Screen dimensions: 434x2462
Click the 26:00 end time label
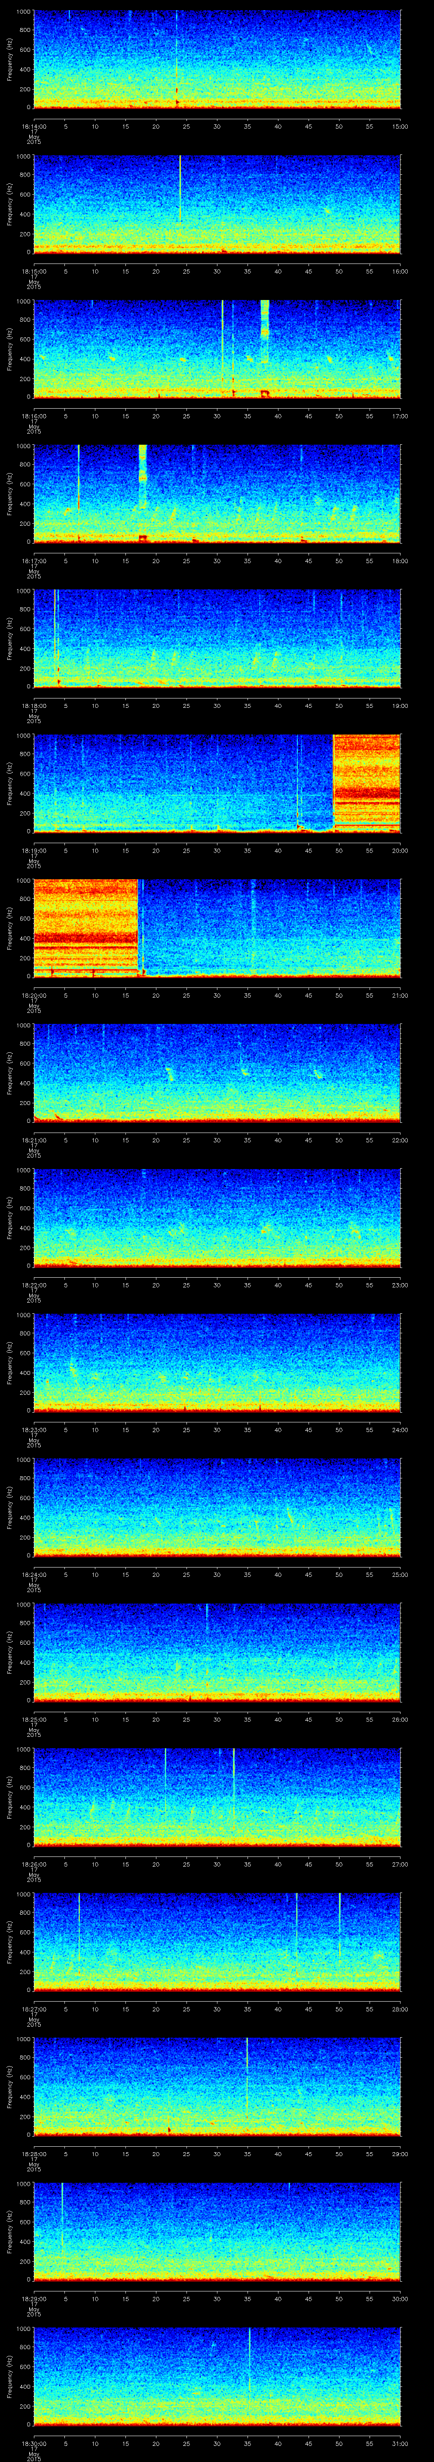pos(401,1719)
